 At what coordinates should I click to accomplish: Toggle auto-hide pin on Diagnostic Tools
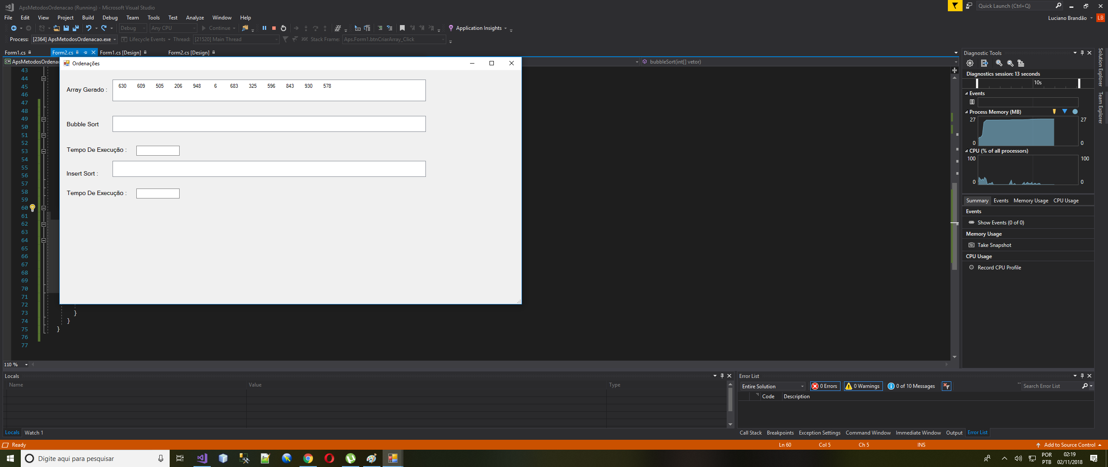pyautogui.click(x=1082, y=53)
